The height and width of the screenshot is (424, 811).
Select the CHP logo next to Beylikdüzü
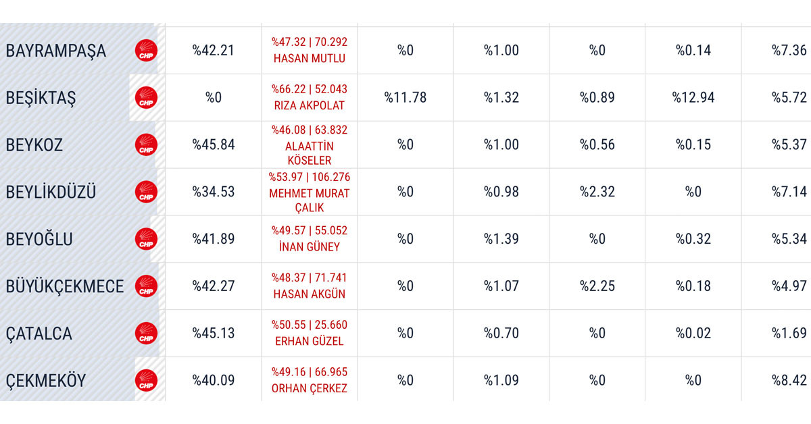click(146, 192)
